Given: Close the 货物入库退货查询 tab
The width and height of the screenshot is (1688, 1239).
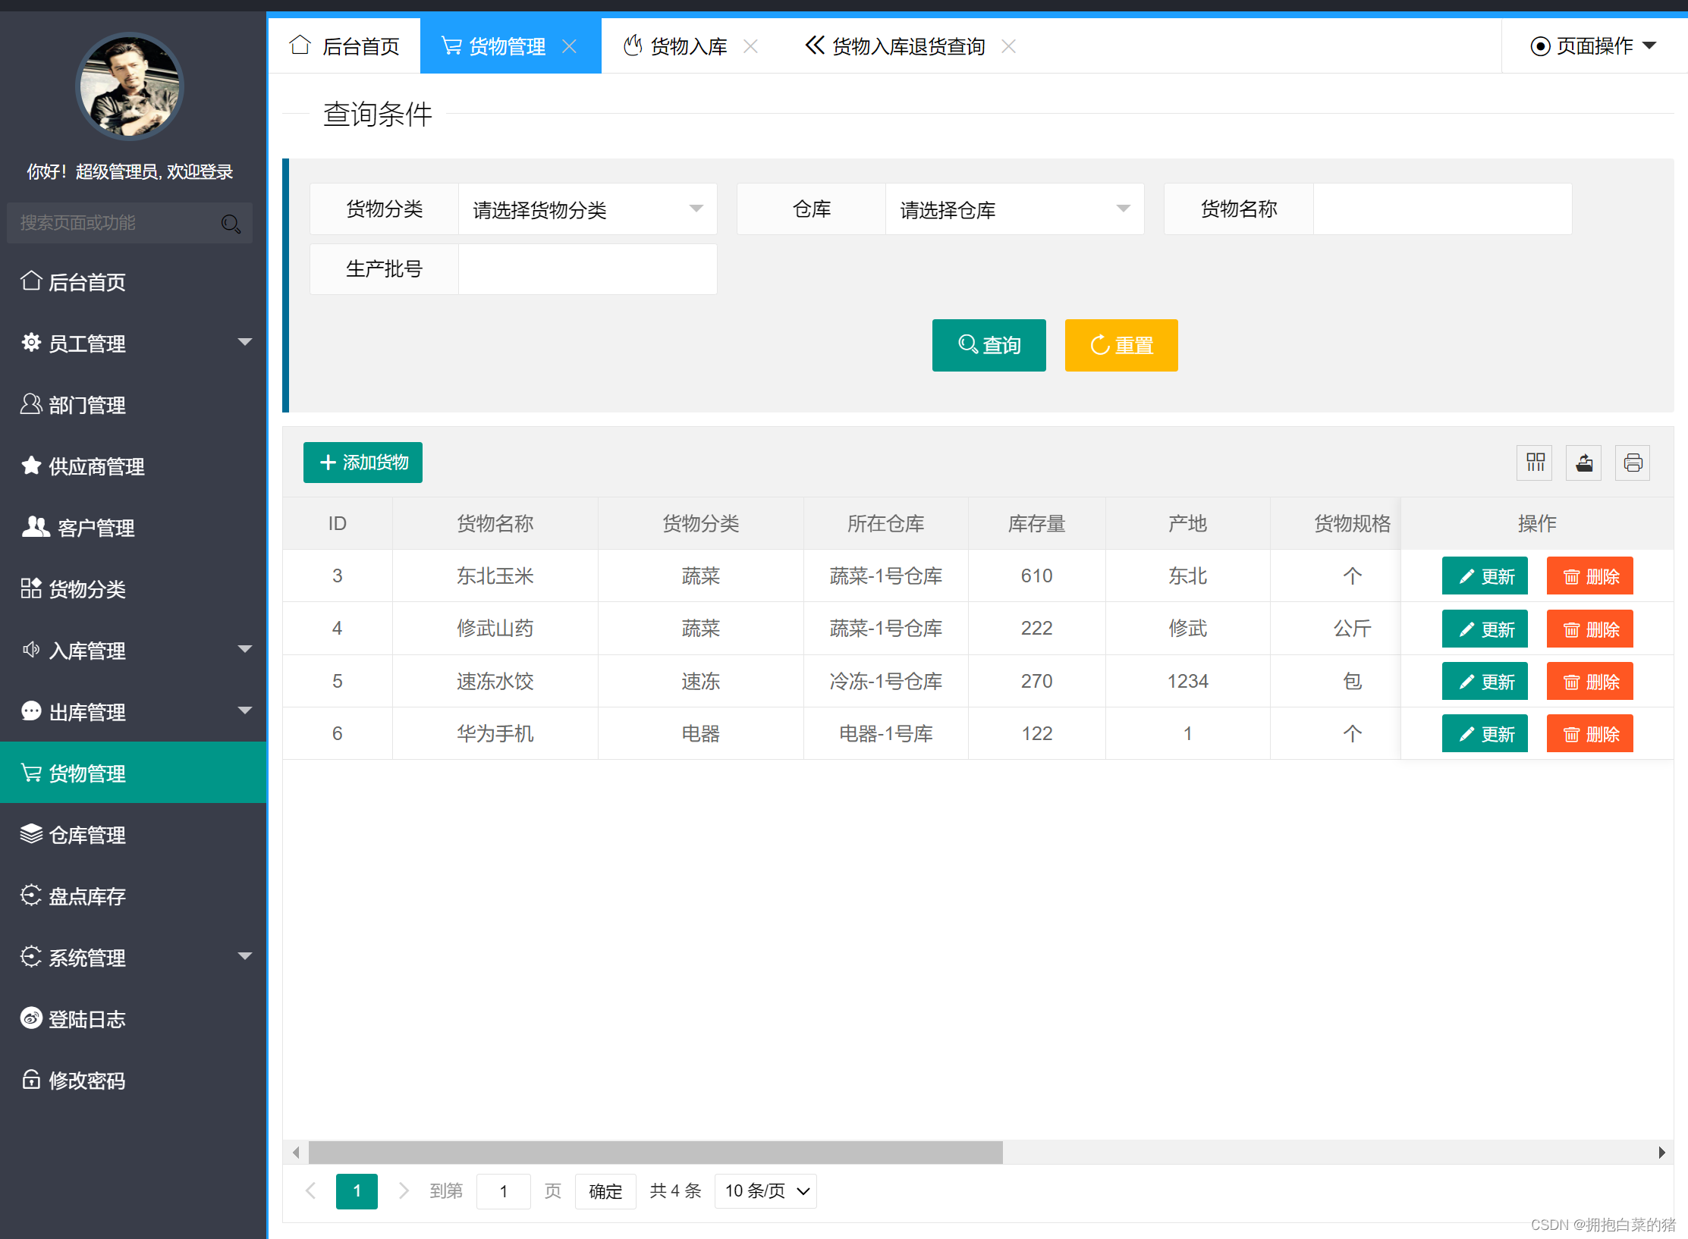Looking at the screenshot, I should coord(1008,46).
